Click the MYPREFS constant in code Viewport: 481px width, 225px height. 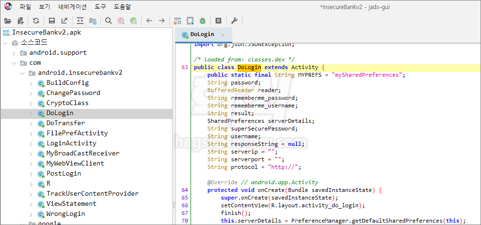[x=310, y=75]
